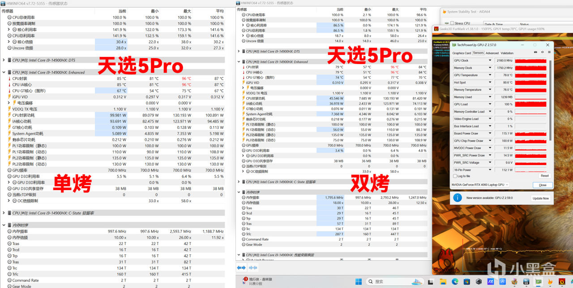Launch Microsoft Edge from the taskbar

(455, 282)
